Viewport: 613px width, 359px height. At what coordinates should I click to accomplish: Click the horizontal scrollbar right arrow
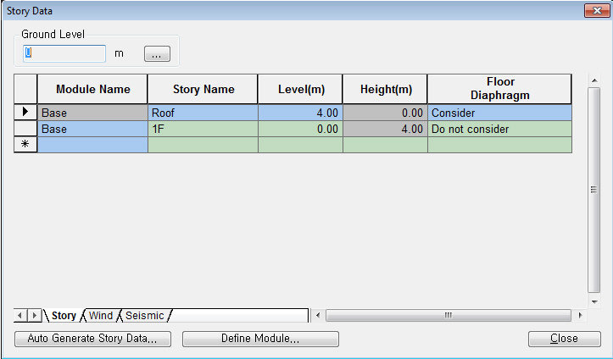pos(581,316)
